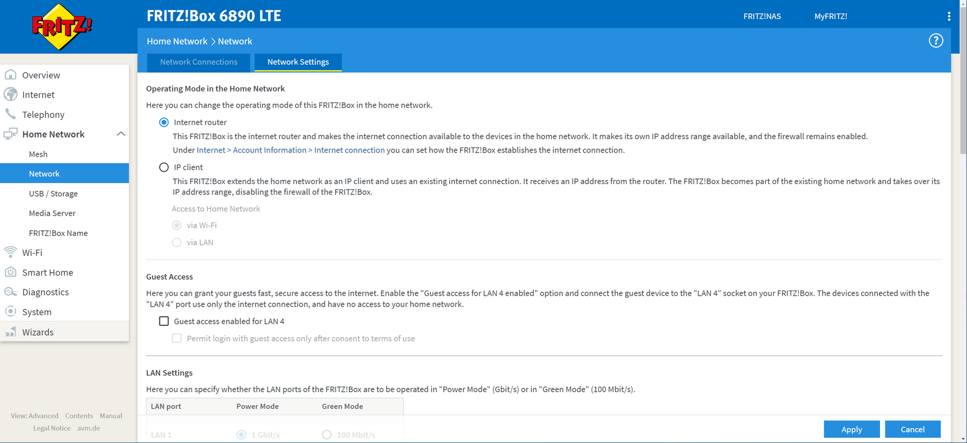
Task: Choose via LAN access option
Action: click(177, 242)
